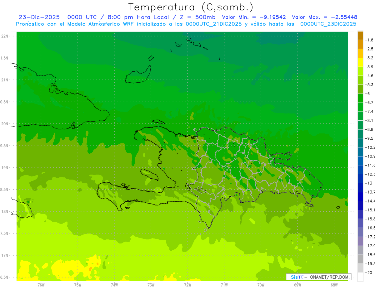Click the 'Temperatura (C,somb.)' title
The height and width of the screenshot is (289, 375).
(191, 7)
